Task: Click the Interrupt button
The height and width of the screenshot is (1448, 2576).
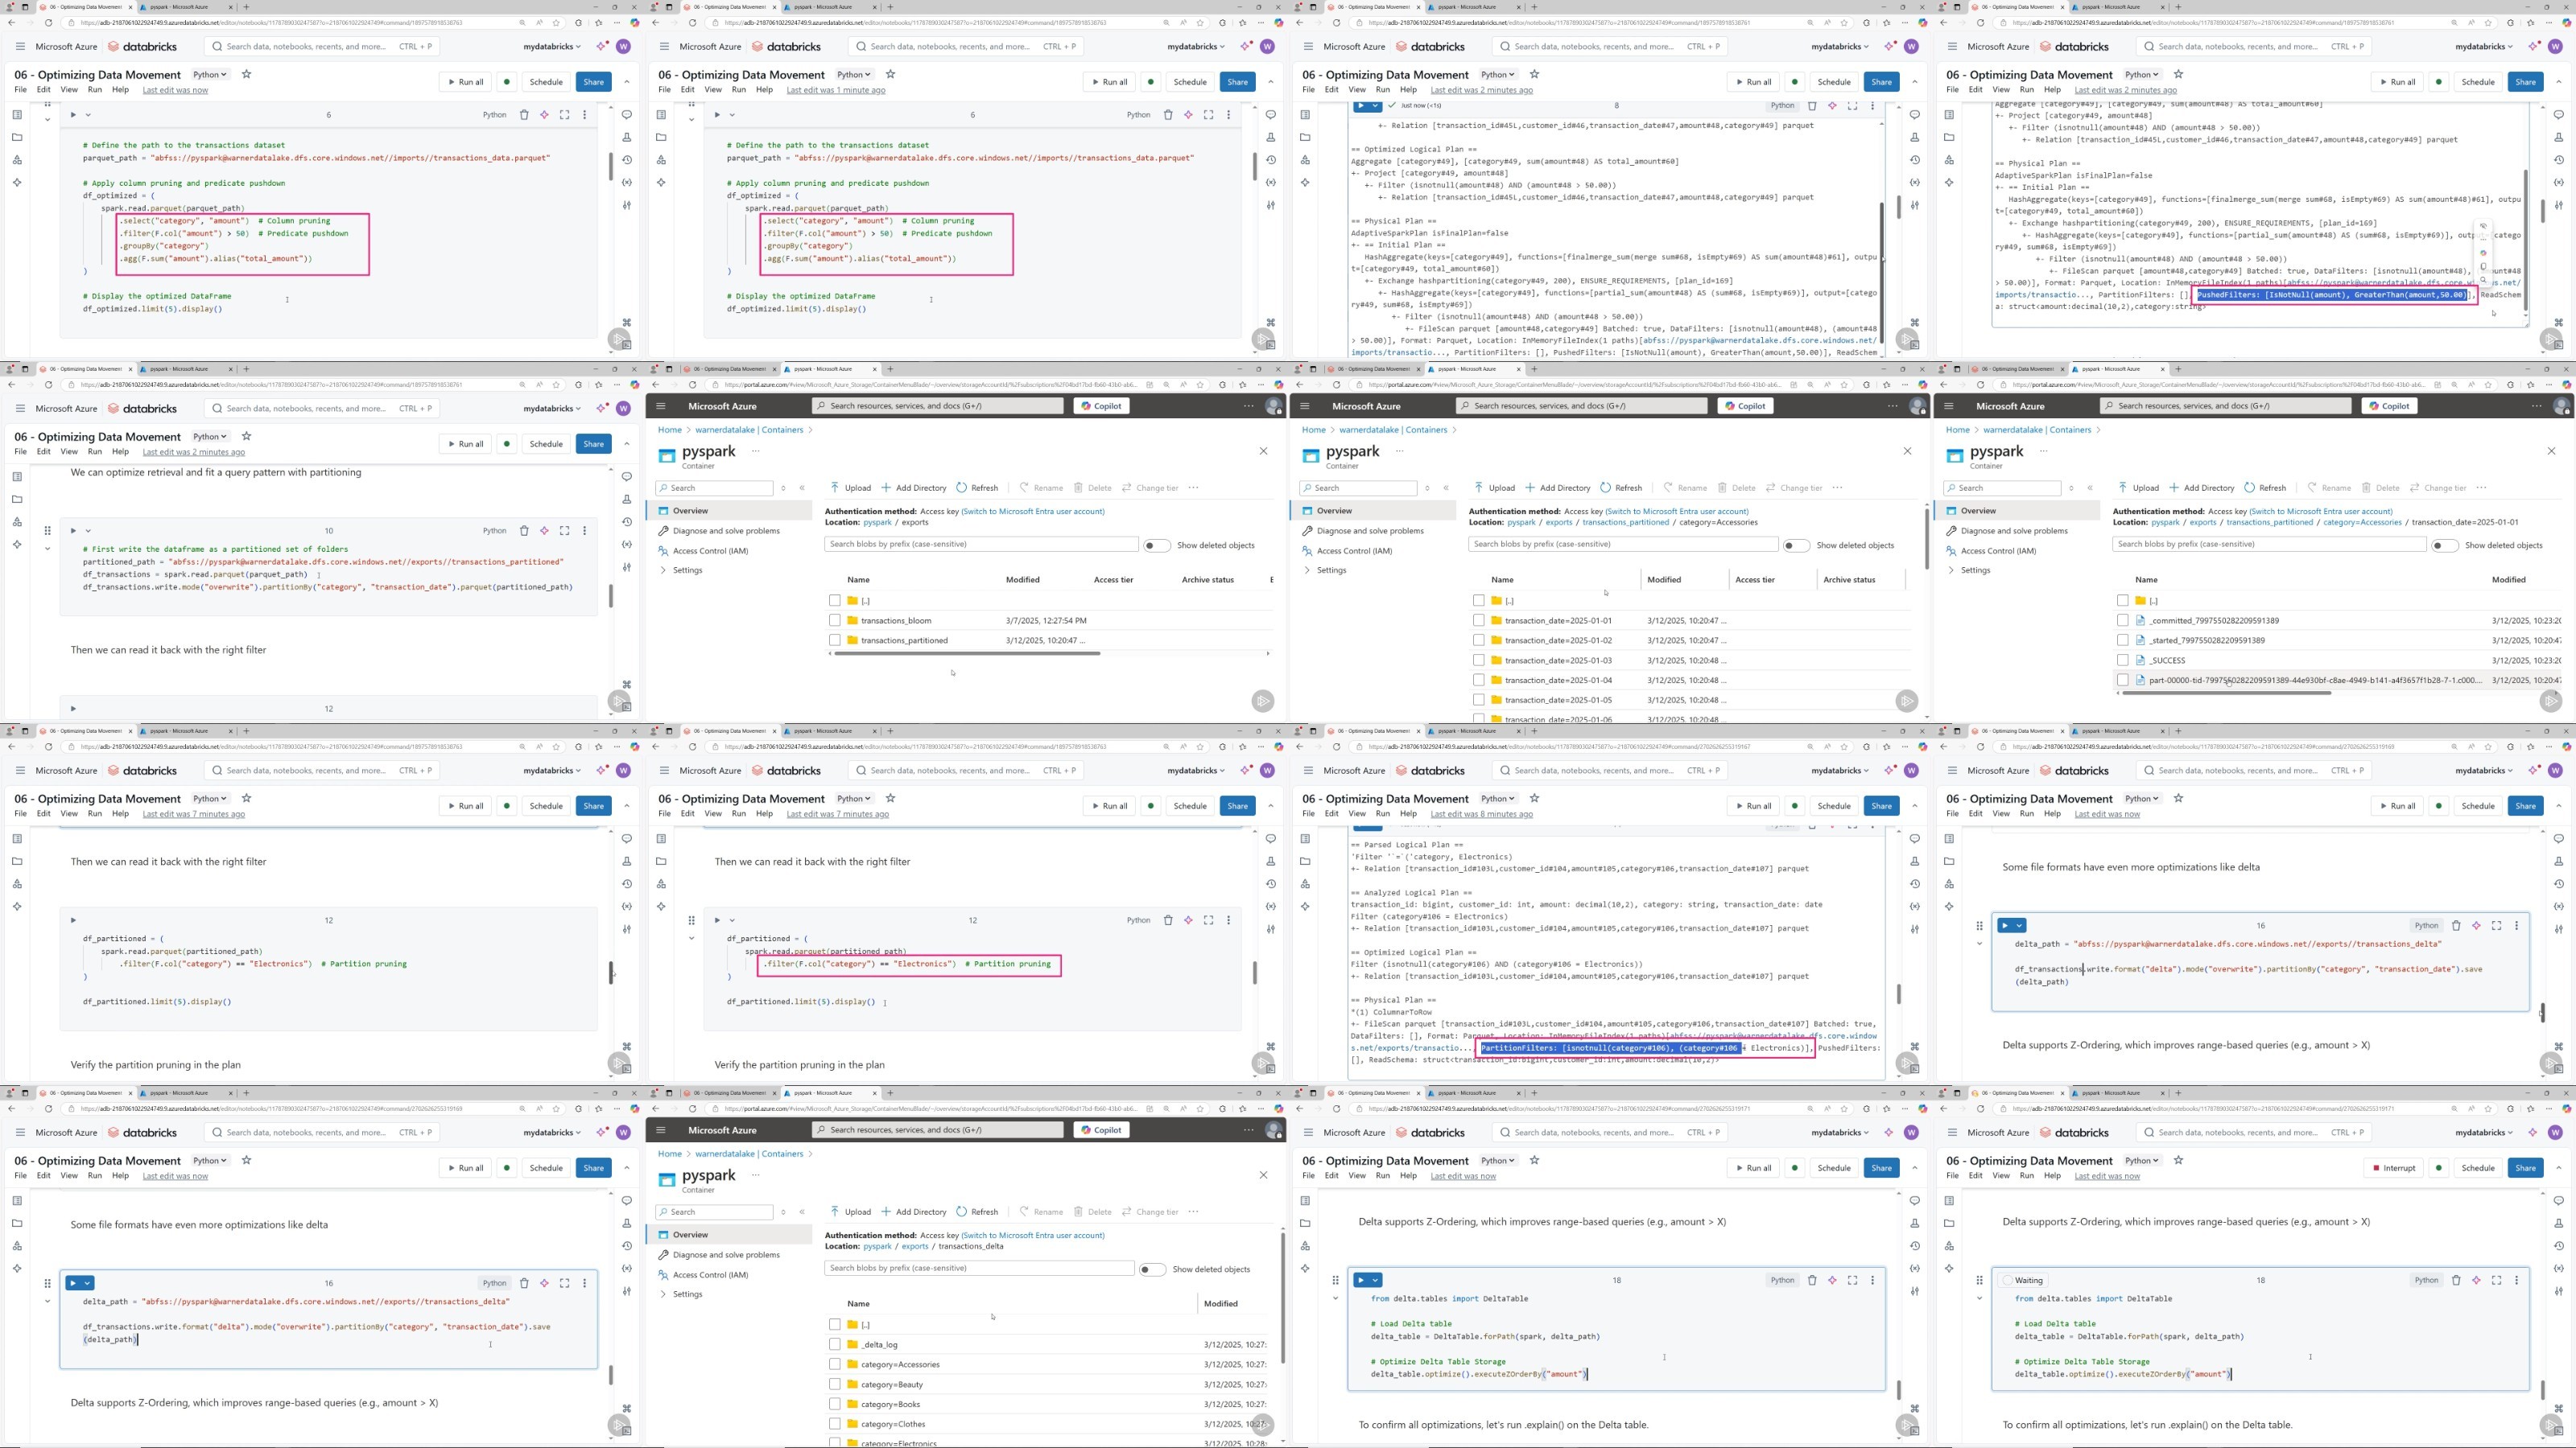Action: pyautogui.click(x=2395, y=1167)
